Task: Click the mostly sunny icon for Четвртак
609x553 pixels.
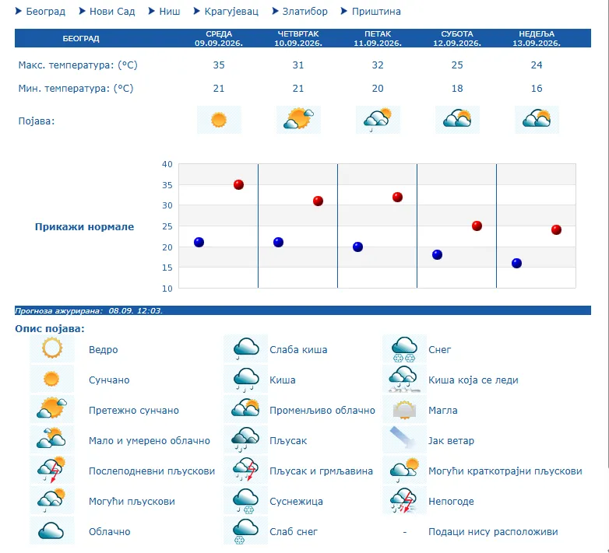Action: [298, 120]
